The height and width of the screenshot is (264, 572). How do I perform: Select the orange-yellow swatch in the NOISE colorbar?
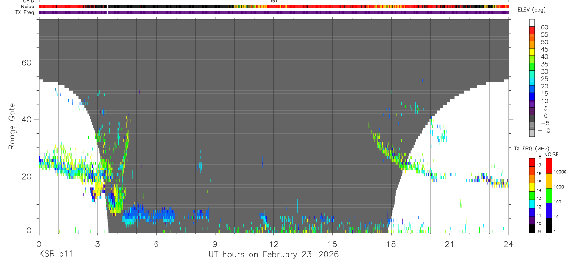[548, 181]
